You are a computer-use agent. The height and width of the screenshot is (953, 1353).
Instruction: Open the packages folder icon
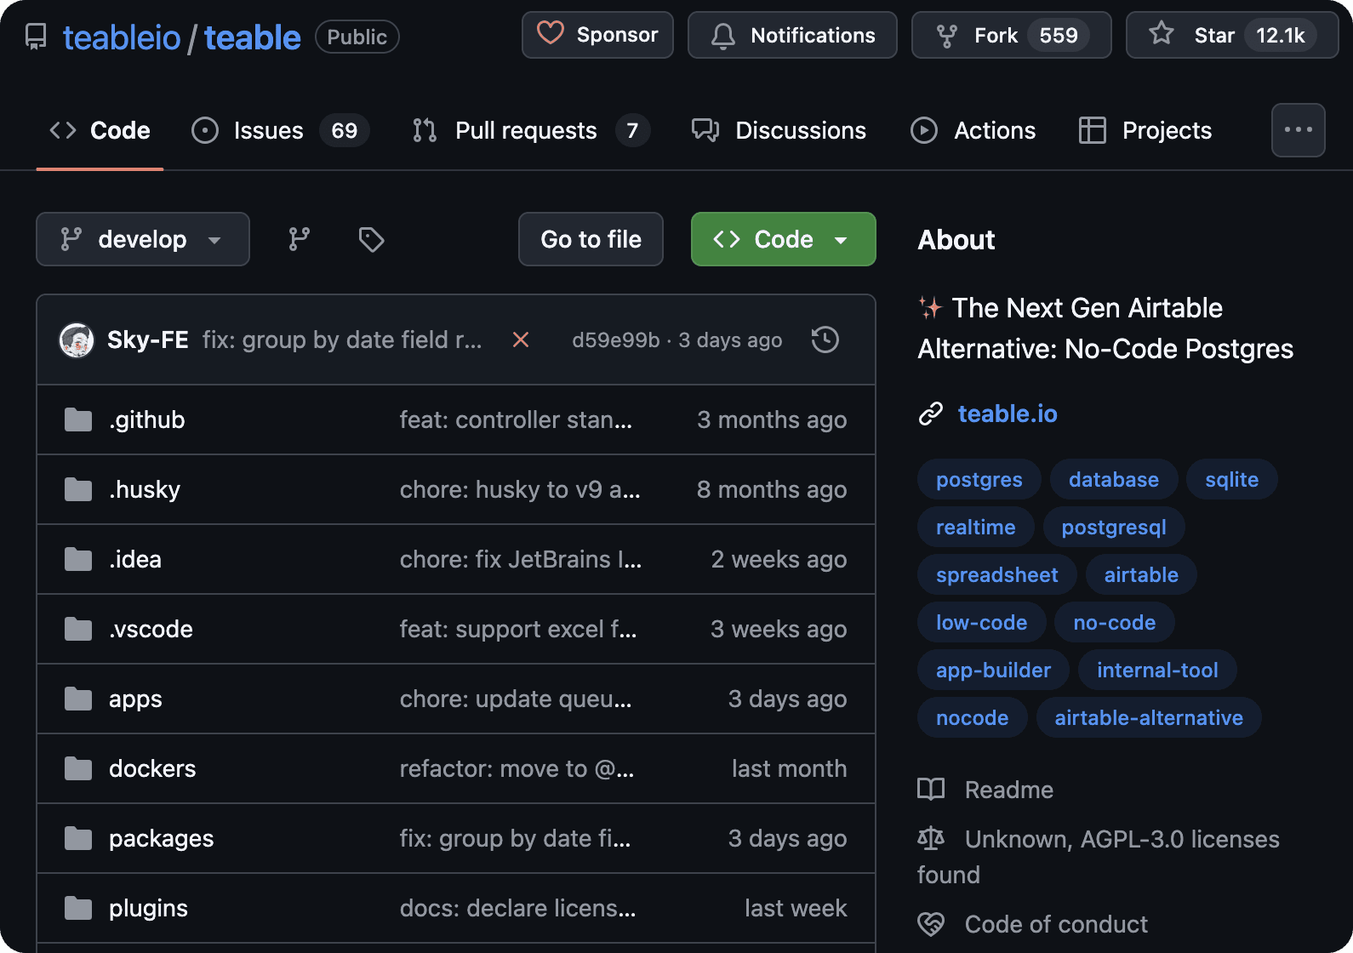click(78, 838)
